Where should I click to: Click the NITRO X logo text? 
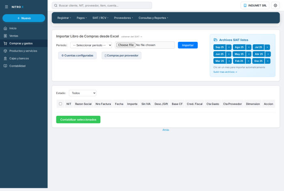17,7
